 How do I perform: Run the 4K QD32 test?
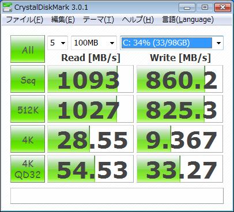tap(28, 169)
